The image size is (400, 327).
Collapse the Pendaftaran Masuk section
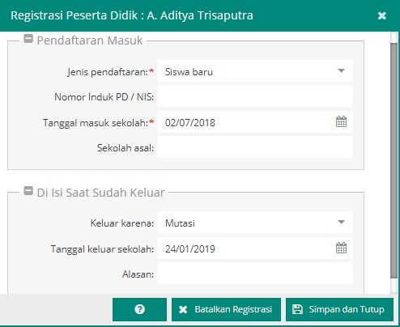[28, 39]
